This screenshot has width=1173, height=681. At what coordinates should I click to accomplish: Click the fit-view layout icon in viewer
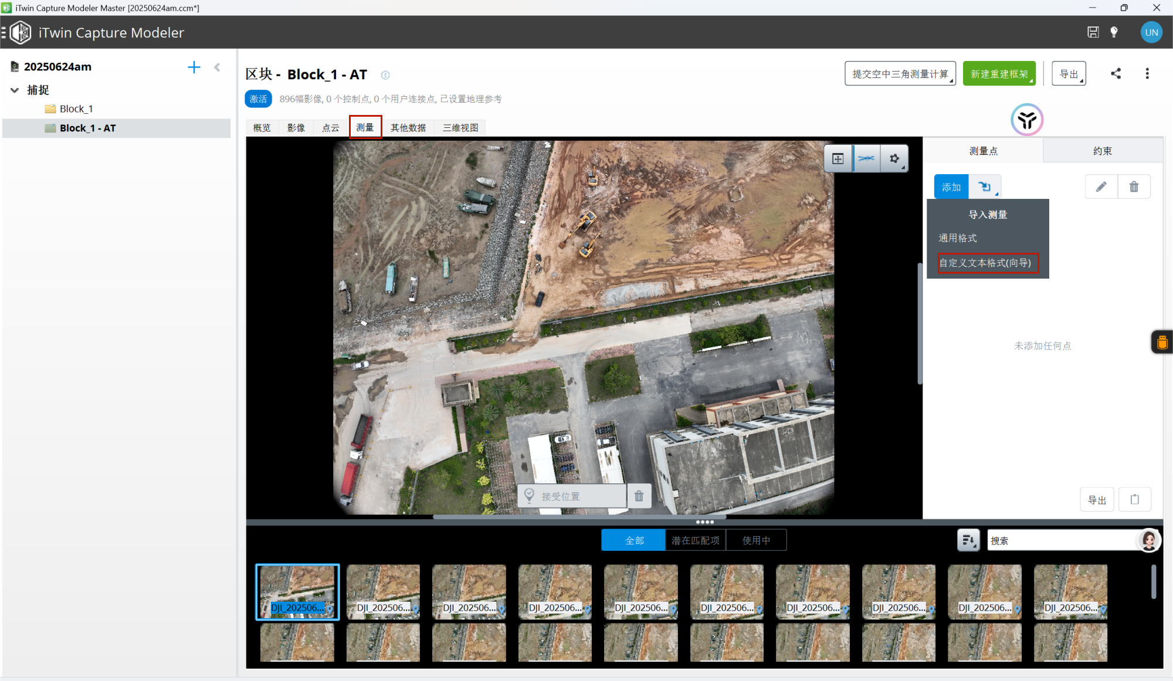point(838,158)
